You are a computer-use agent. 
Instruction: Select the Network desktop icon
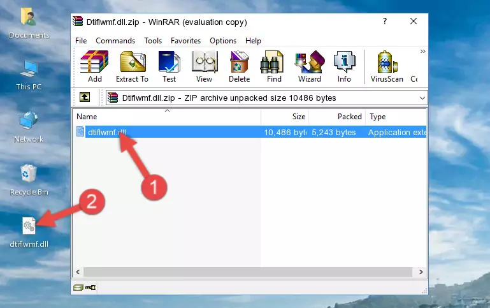29,127
